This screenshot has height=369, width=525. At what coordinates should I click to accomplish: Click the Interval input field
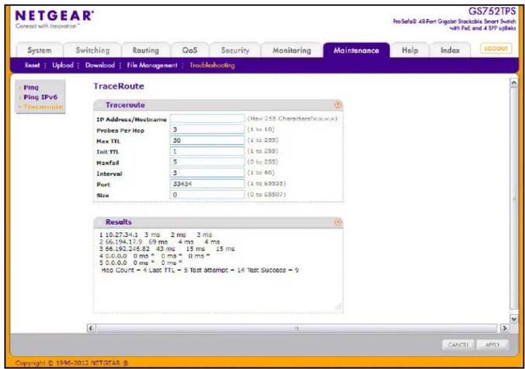[x=207, y=173]
